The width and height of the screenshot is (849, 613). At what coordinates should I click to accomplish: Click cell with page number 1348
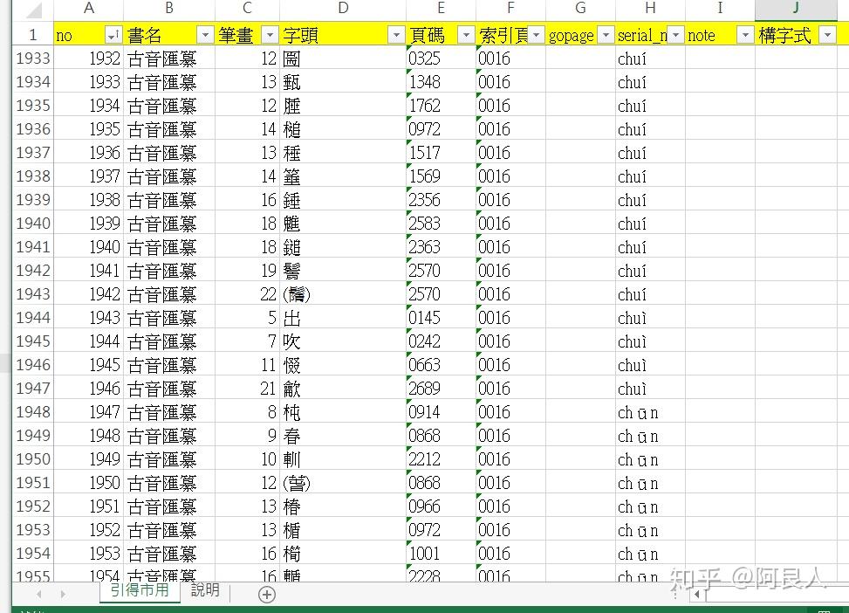coord(441,81)
